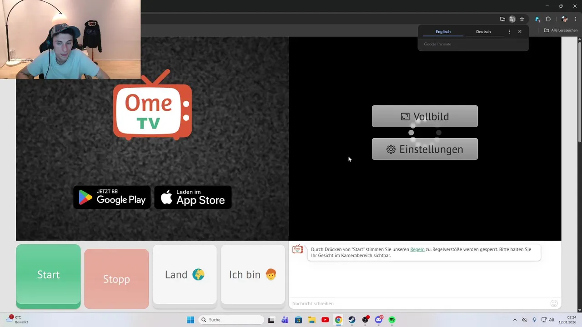Switch to Chrome in taskbar
Screen dimensions: 582x327
[x=338, y=320]
